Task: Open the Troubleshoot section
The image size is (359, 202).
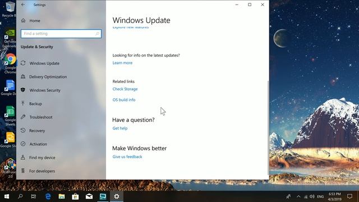Action: point(36,117)
